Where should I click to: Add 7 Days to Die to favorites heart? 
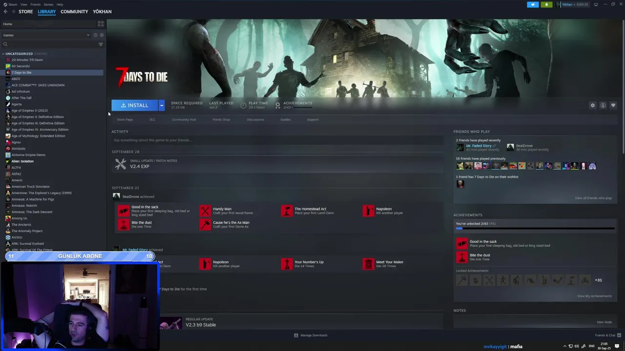point(613,105)
